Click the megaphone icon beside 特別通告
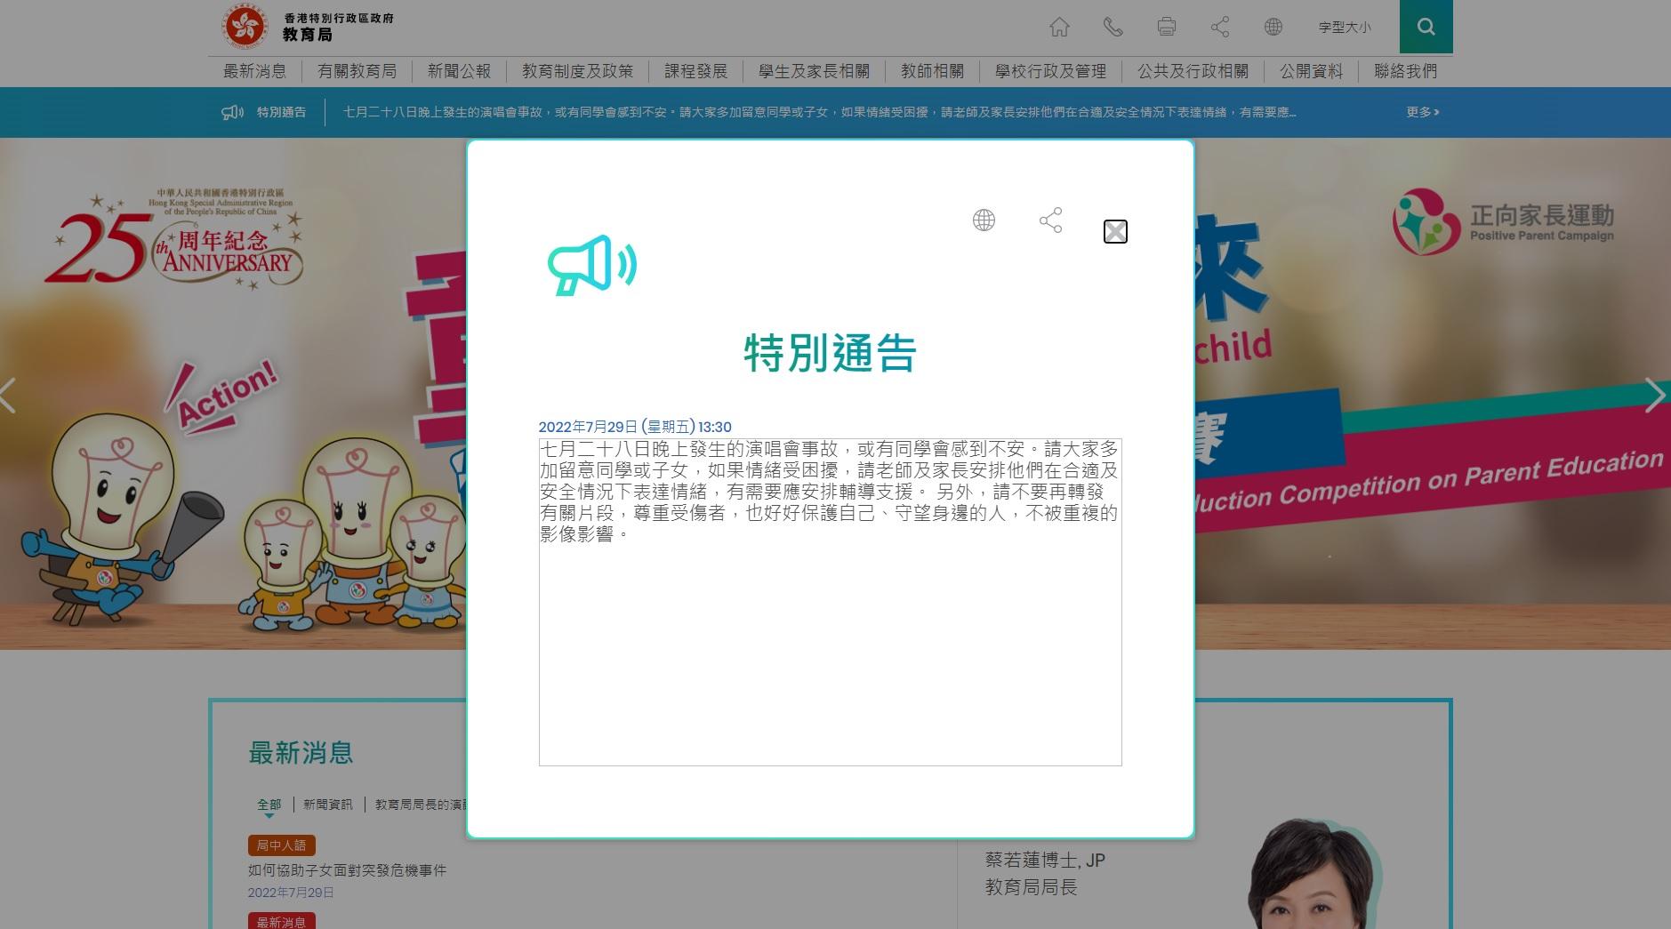Image resolution: width=1671 pixels, height=929 pixels. click(232, 112)
